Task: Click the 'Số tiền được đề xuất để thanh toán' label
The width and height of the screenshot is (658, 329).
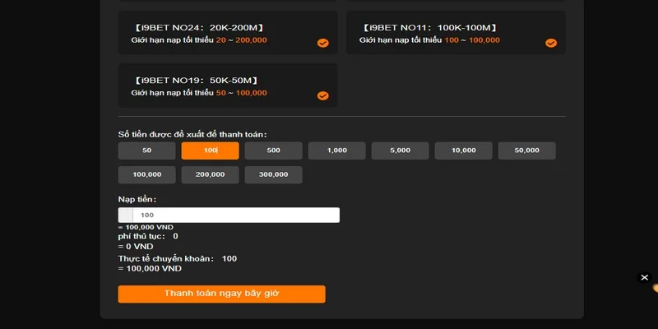Action: [x=192, y=135]
